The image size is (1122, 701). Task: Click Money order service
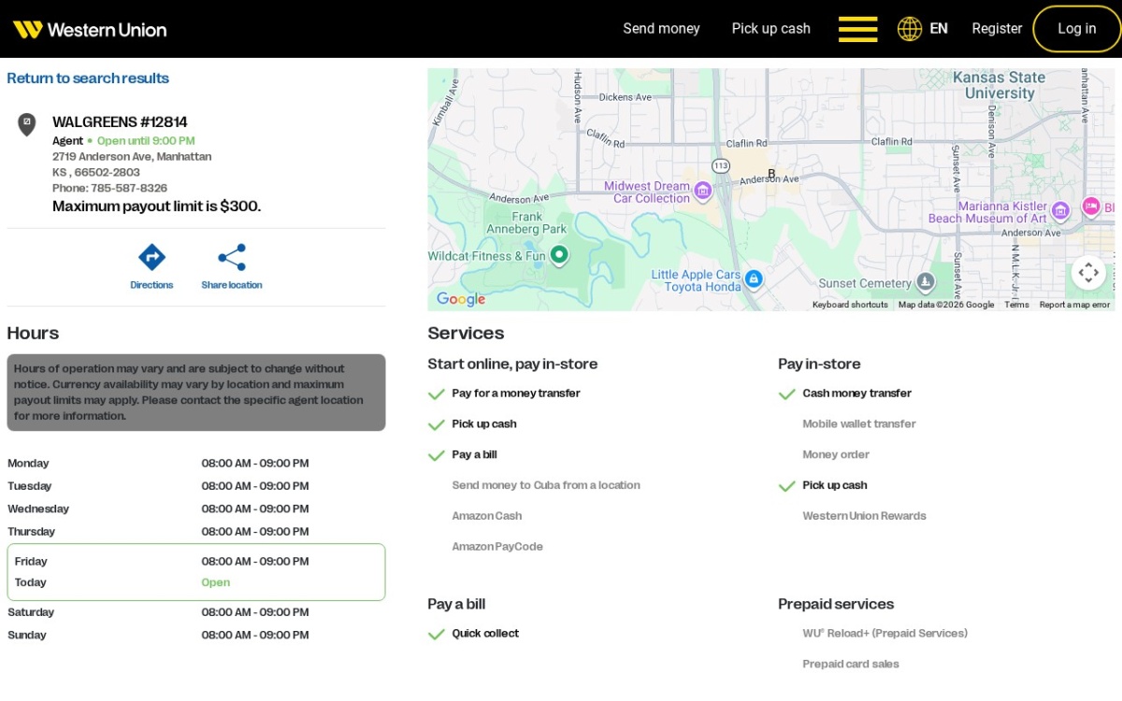point(836,455)
